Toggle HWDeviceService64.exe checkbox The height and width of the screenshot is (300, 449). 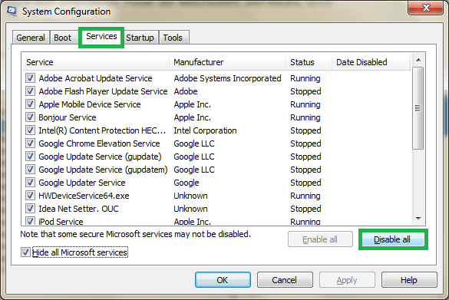tap(30, 196)
